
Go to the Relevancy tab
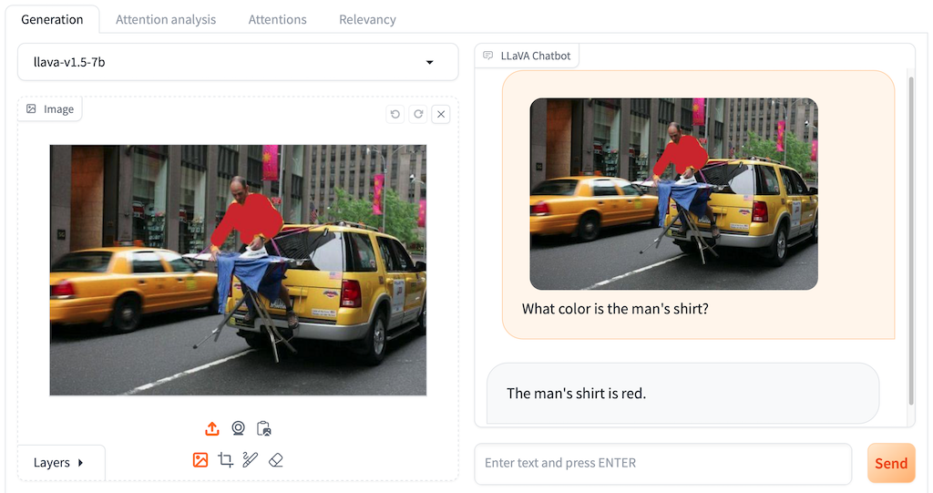[x=367, y=19]
